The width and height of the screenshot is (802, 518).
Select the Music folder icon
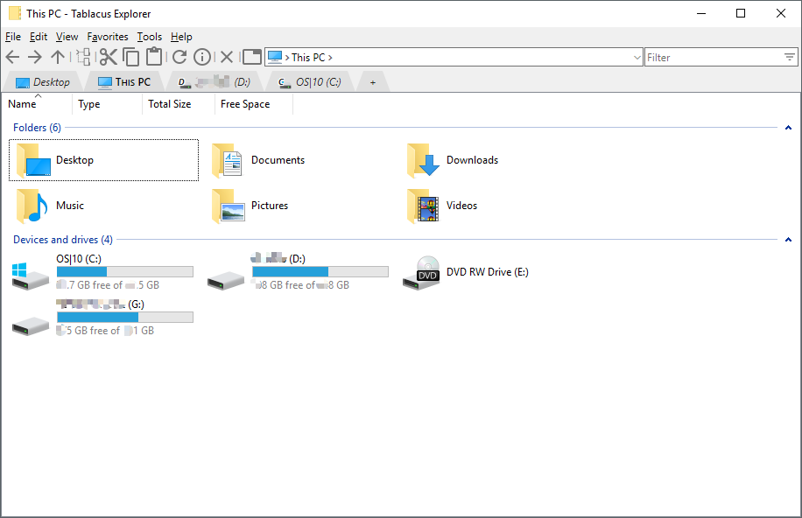[x=32, y=206]
